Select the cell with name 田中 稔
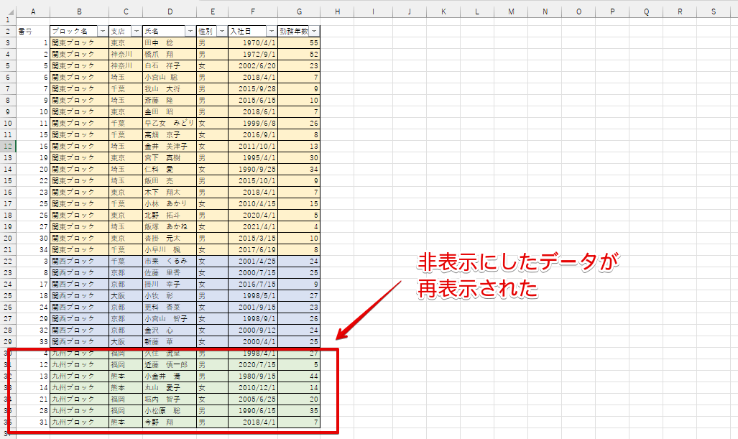This screenshot has height=439, width=738. coord(170,43)
